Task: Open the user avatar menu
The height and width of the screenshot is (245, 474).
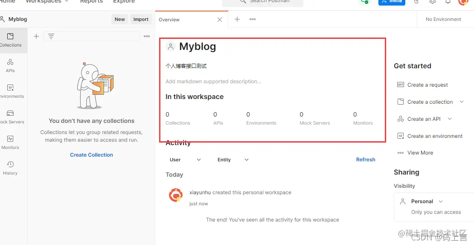Action: (463, 2)
